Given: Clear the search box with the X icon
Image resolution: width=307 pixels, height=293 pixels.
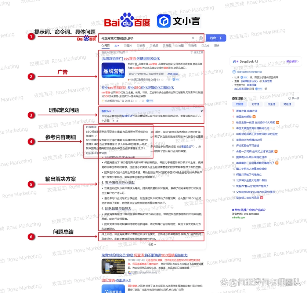Looking at the screenshot, I should pyautogui.click(x=193, y=38).
